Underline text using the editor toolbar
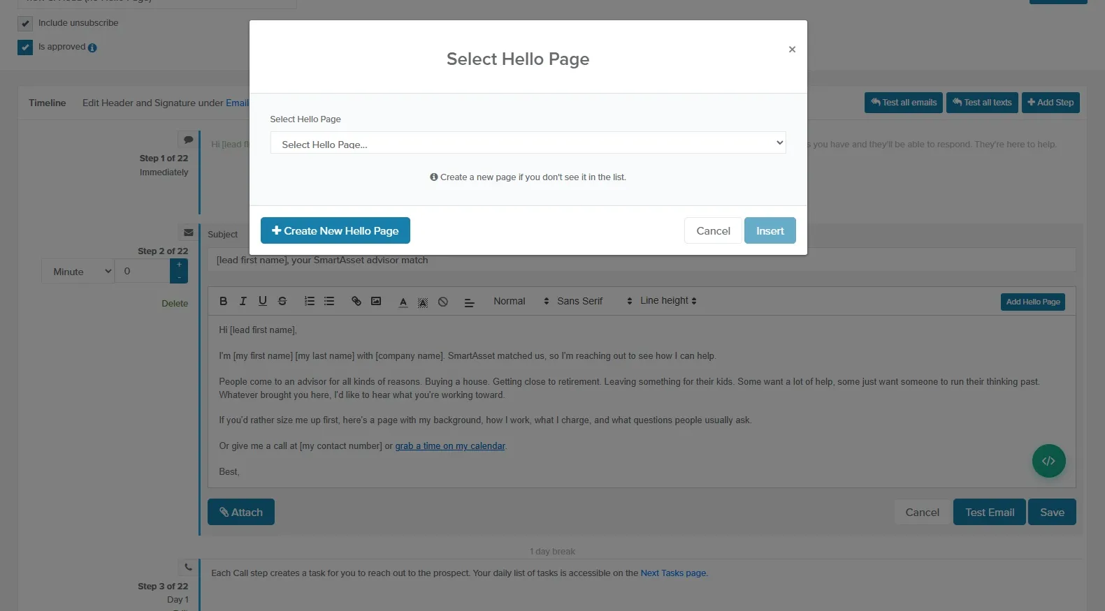Image resolution: width=1105 pixels, height=611 pixels. pyautogui.click(x=263, y=301)
